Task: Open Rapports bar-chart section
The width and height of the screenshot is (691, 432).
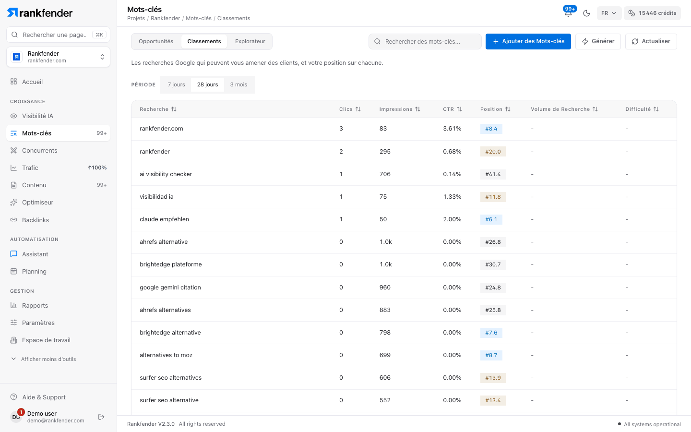Action: point(58,305)
